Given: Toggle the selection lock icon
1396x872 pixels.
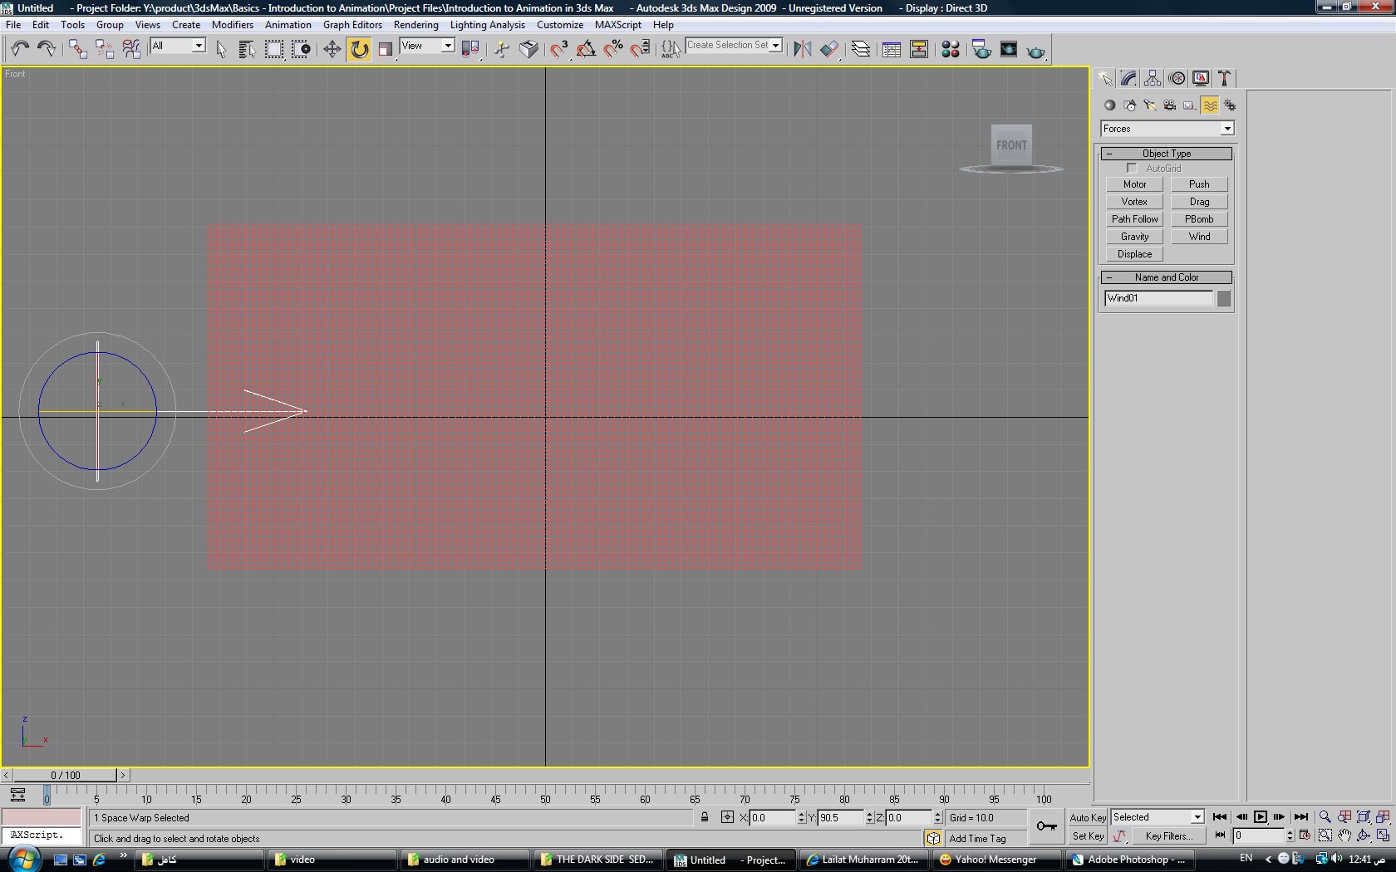Looking at the screenshot, I should [x=705, y=817].
